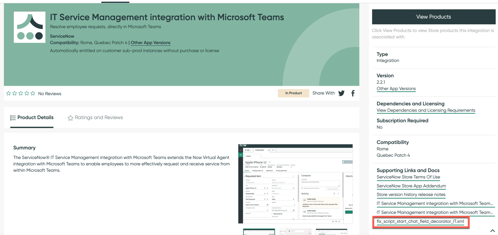
Task: Click the View Products button
Action: 433,17
